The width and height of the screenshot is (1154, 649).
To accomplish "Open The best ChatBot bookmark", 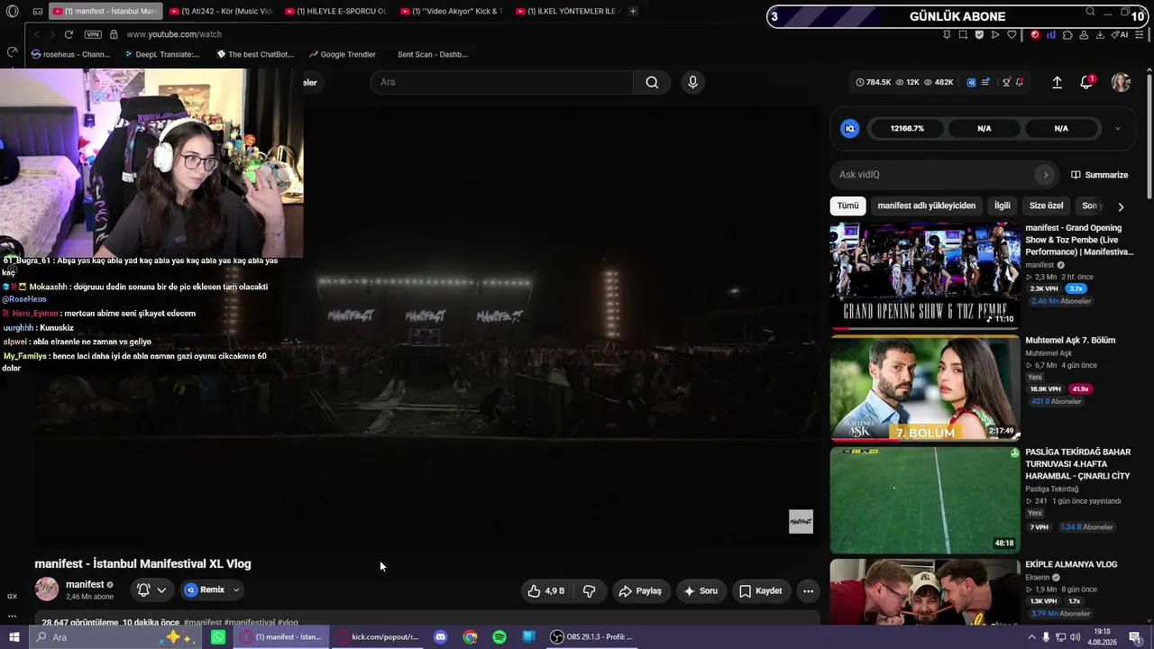I will [x=256, y=54].
